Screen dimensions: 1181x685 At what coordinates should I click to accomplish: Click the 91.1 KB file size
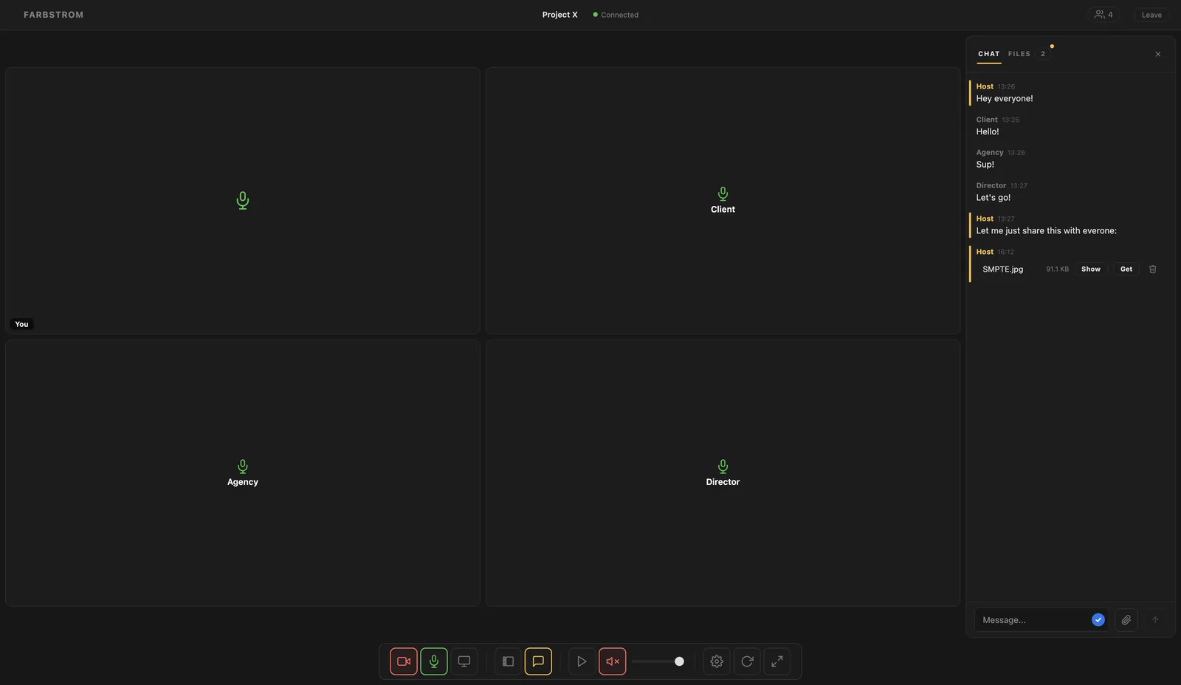pyautogui.click(x=1057, y=269)
